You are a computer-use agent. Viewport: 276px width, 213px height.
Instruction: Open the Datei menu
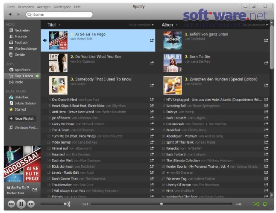point(11,7)
